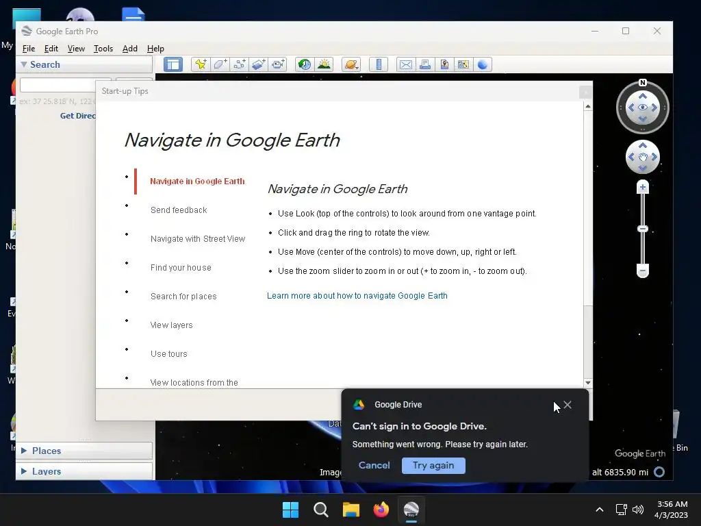The height and width of the screenshot is (526, 701).
Task: Open the Tools menu
Action: 103,49
